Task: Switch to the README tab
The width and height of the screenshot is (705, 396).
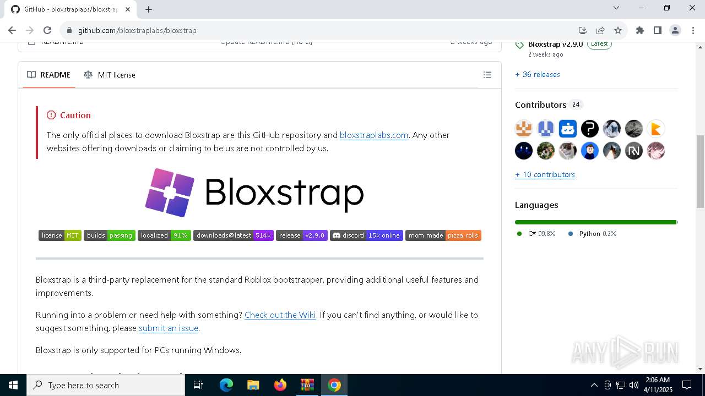Action: tap(48, 75)
